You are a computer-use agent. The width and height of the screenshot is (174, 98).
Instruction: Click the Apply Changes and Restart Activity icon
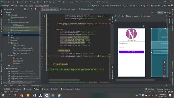point(128,5)
